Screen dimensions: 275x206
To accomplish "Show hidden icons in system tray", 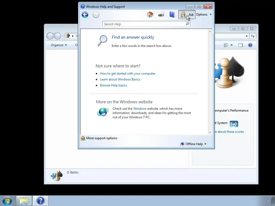I will 268,201.
